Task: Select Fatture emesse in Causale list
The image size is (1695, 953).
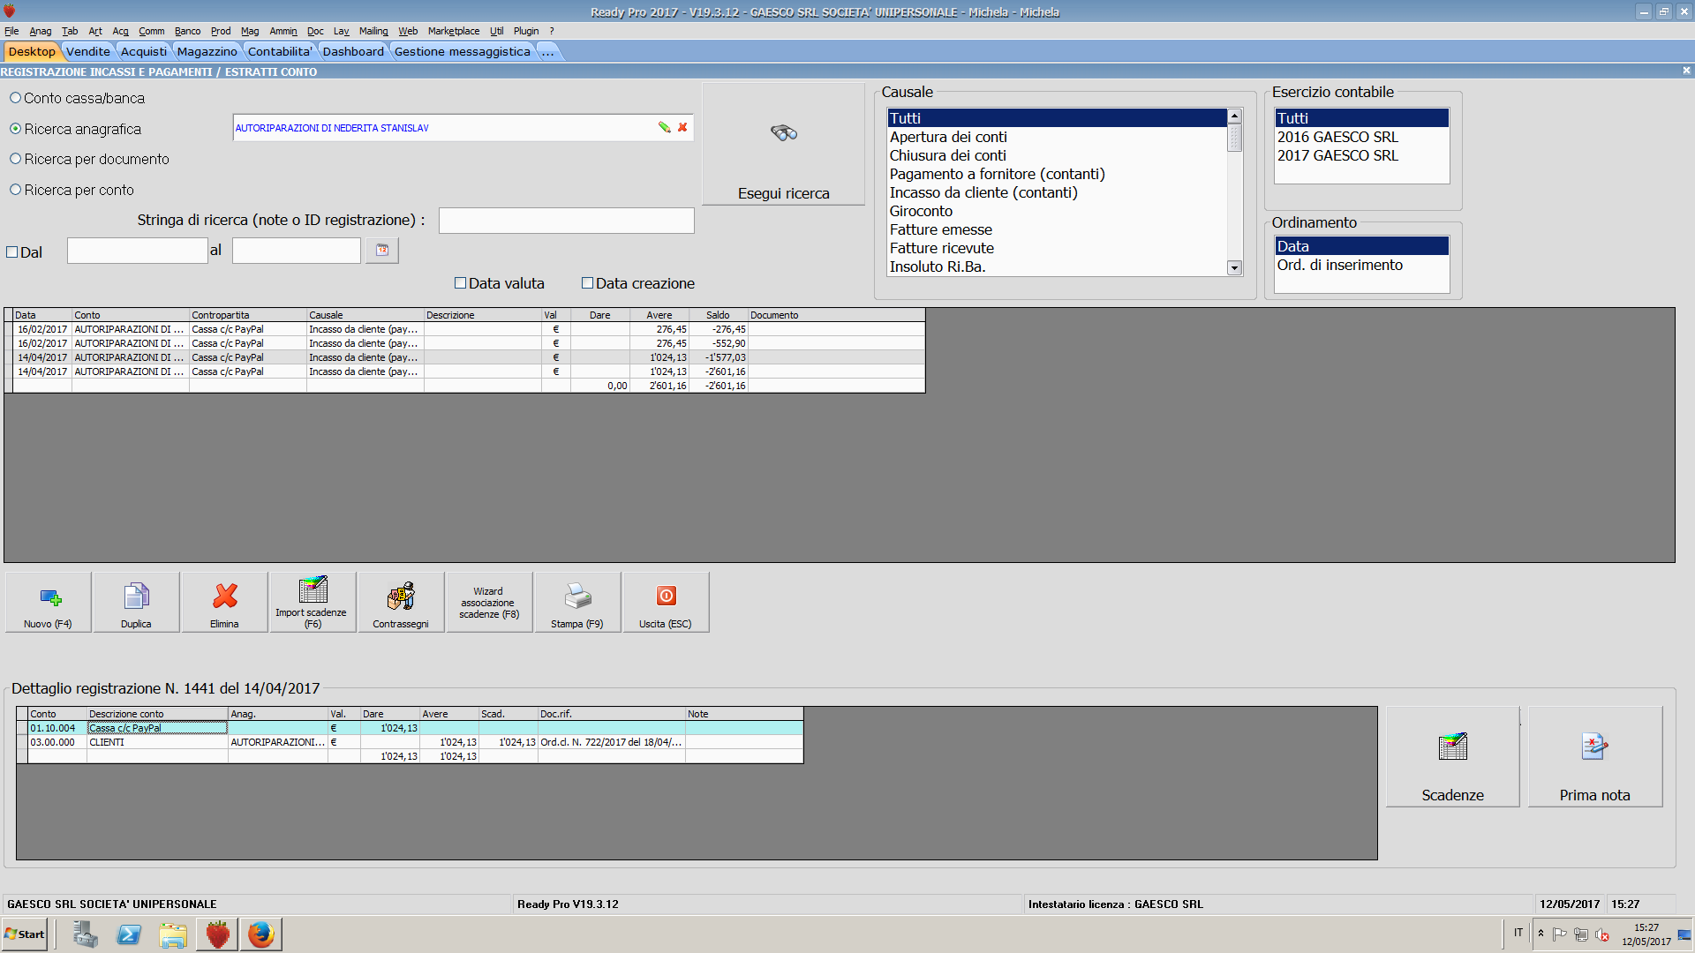Action: [x=940, y=229]
